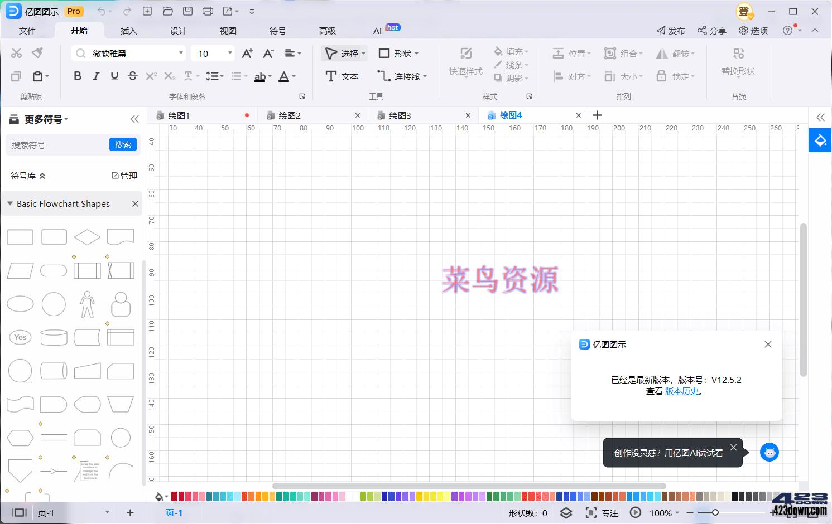This screenshot has height=524, width=832.
Task: Open 快速样式 quick style
Action: click(465, 62)
